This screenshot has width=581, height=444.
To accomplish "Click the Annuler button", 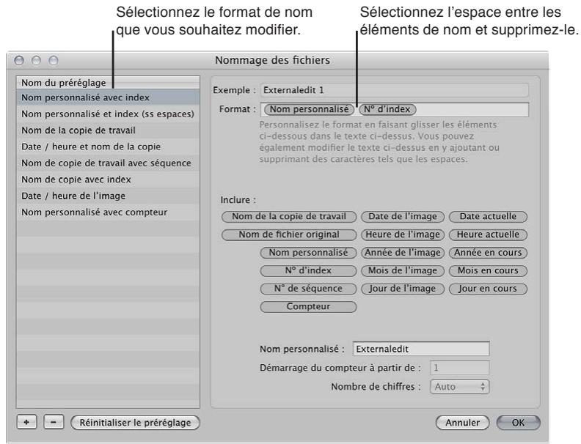I will click(462, 423).
